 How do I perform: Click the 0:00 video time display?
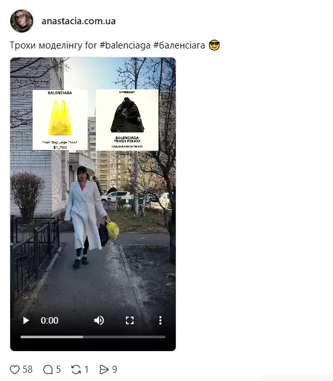coord(49,320)
